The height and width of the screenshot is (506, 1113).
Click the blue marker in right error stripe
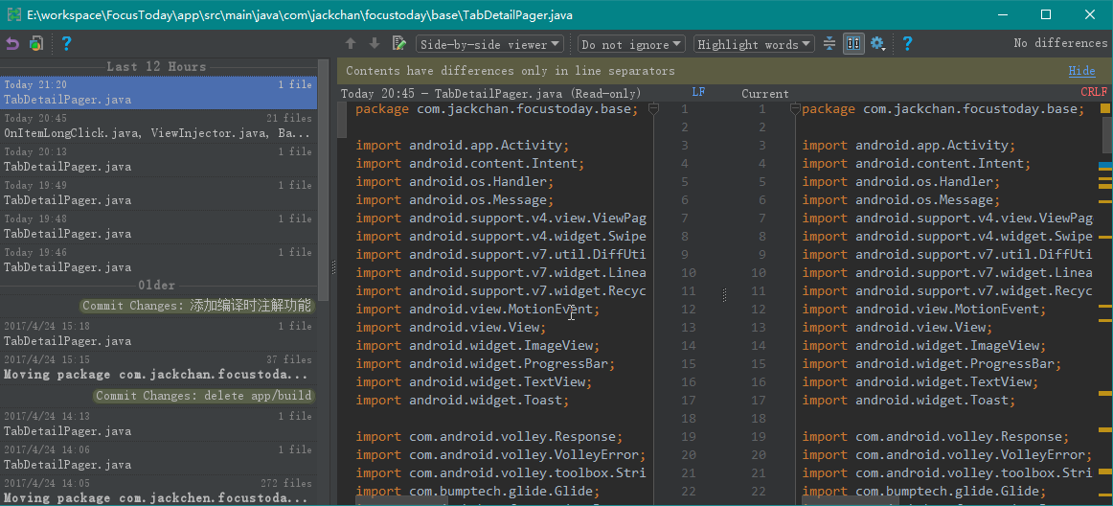tap(1105, 165)
